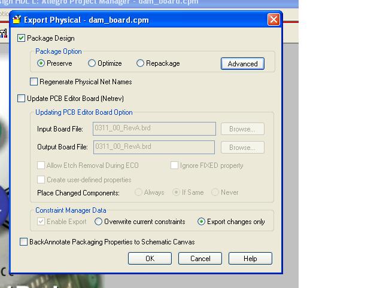Choose the Repackage radio button
Image resolution: width=383 pixels, height=288 pixels.
click(x=141, y=63)
